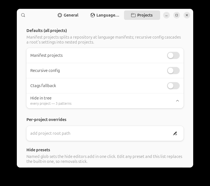Viewport: 210px width, 186px height.
Task: Open the Language tab
Action: click(x=105, y=15)
